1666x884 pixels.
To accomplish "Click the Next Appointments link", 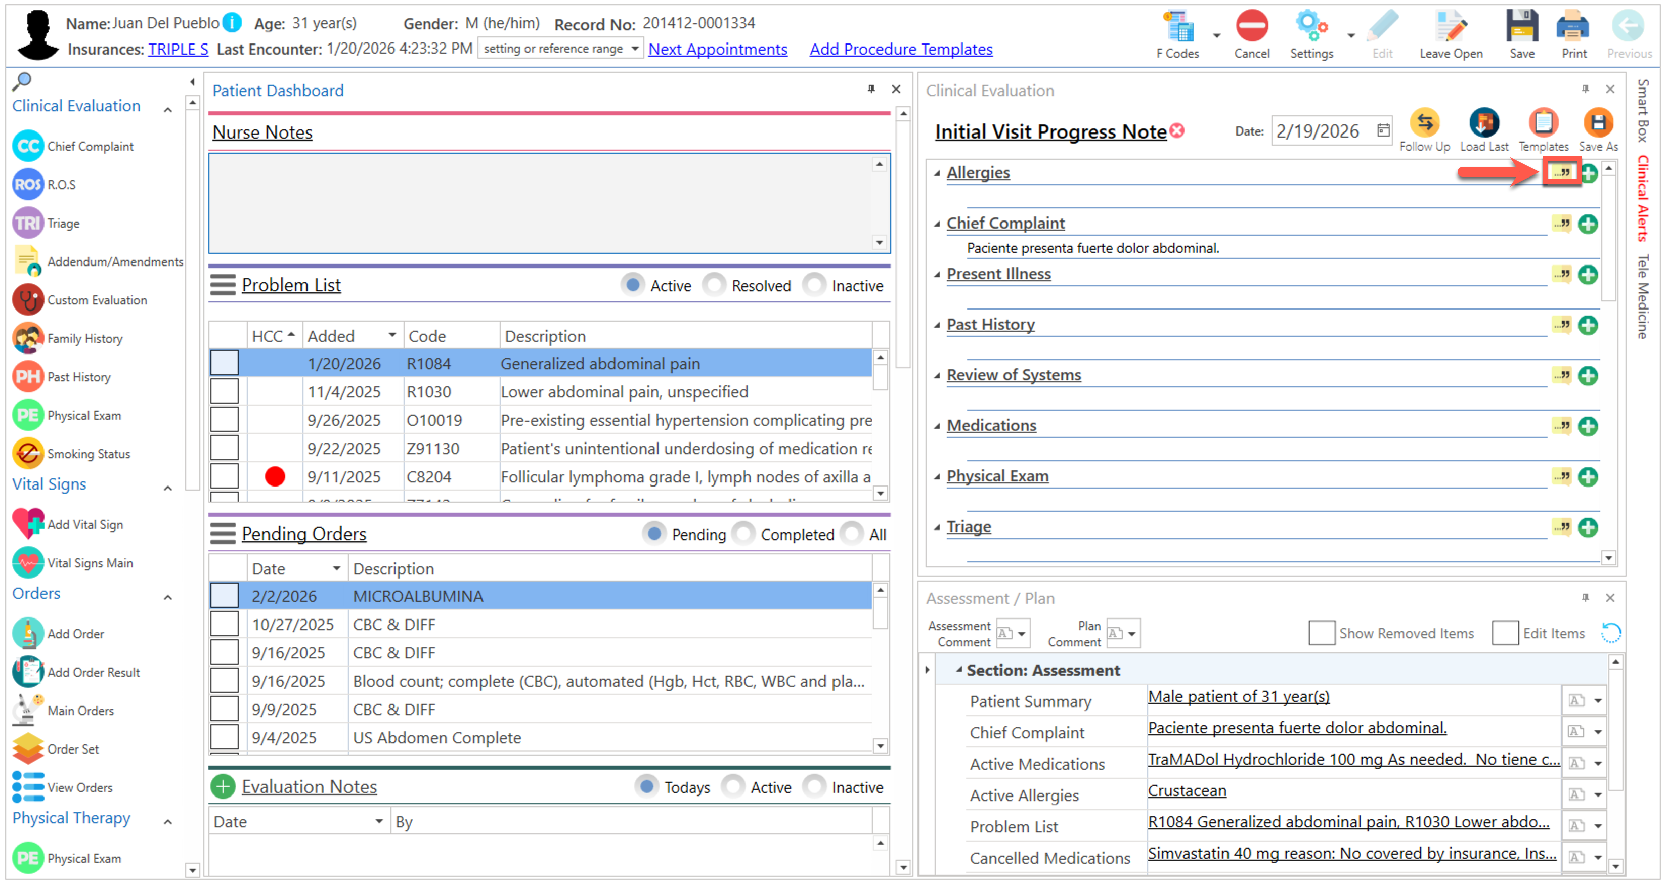I will tap(717, 49).
